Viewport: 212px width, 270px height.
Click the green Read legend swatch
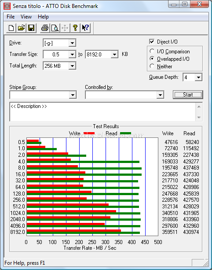point(125,133)
